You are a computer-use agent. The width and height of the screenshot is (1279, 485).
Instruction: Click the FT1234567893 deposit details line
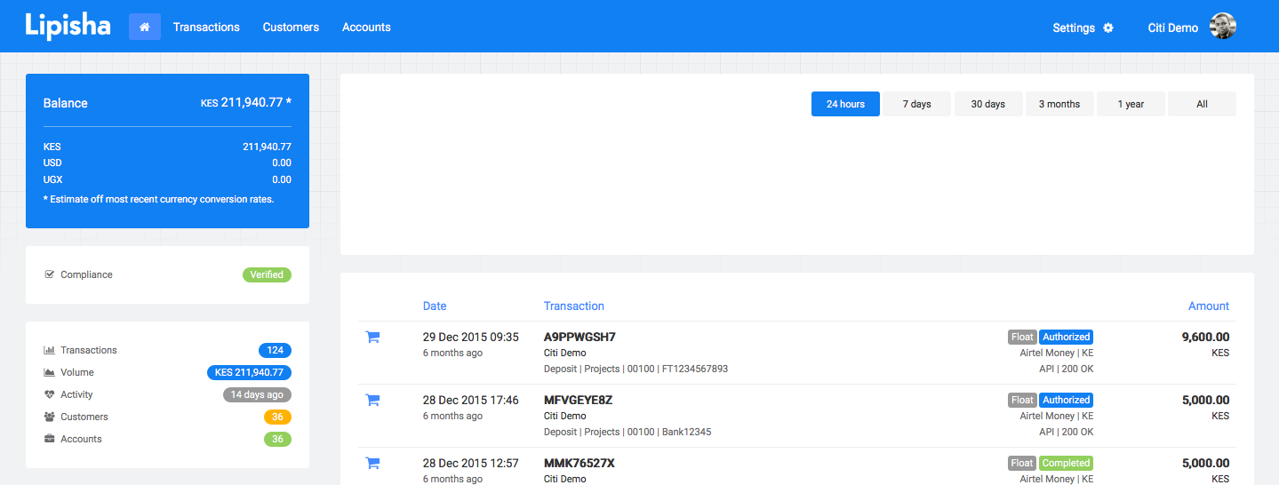(636, 369)
